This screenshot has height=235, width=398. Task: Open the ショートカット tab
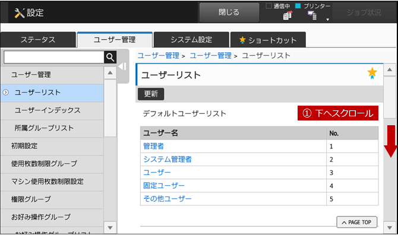point(268,40)
